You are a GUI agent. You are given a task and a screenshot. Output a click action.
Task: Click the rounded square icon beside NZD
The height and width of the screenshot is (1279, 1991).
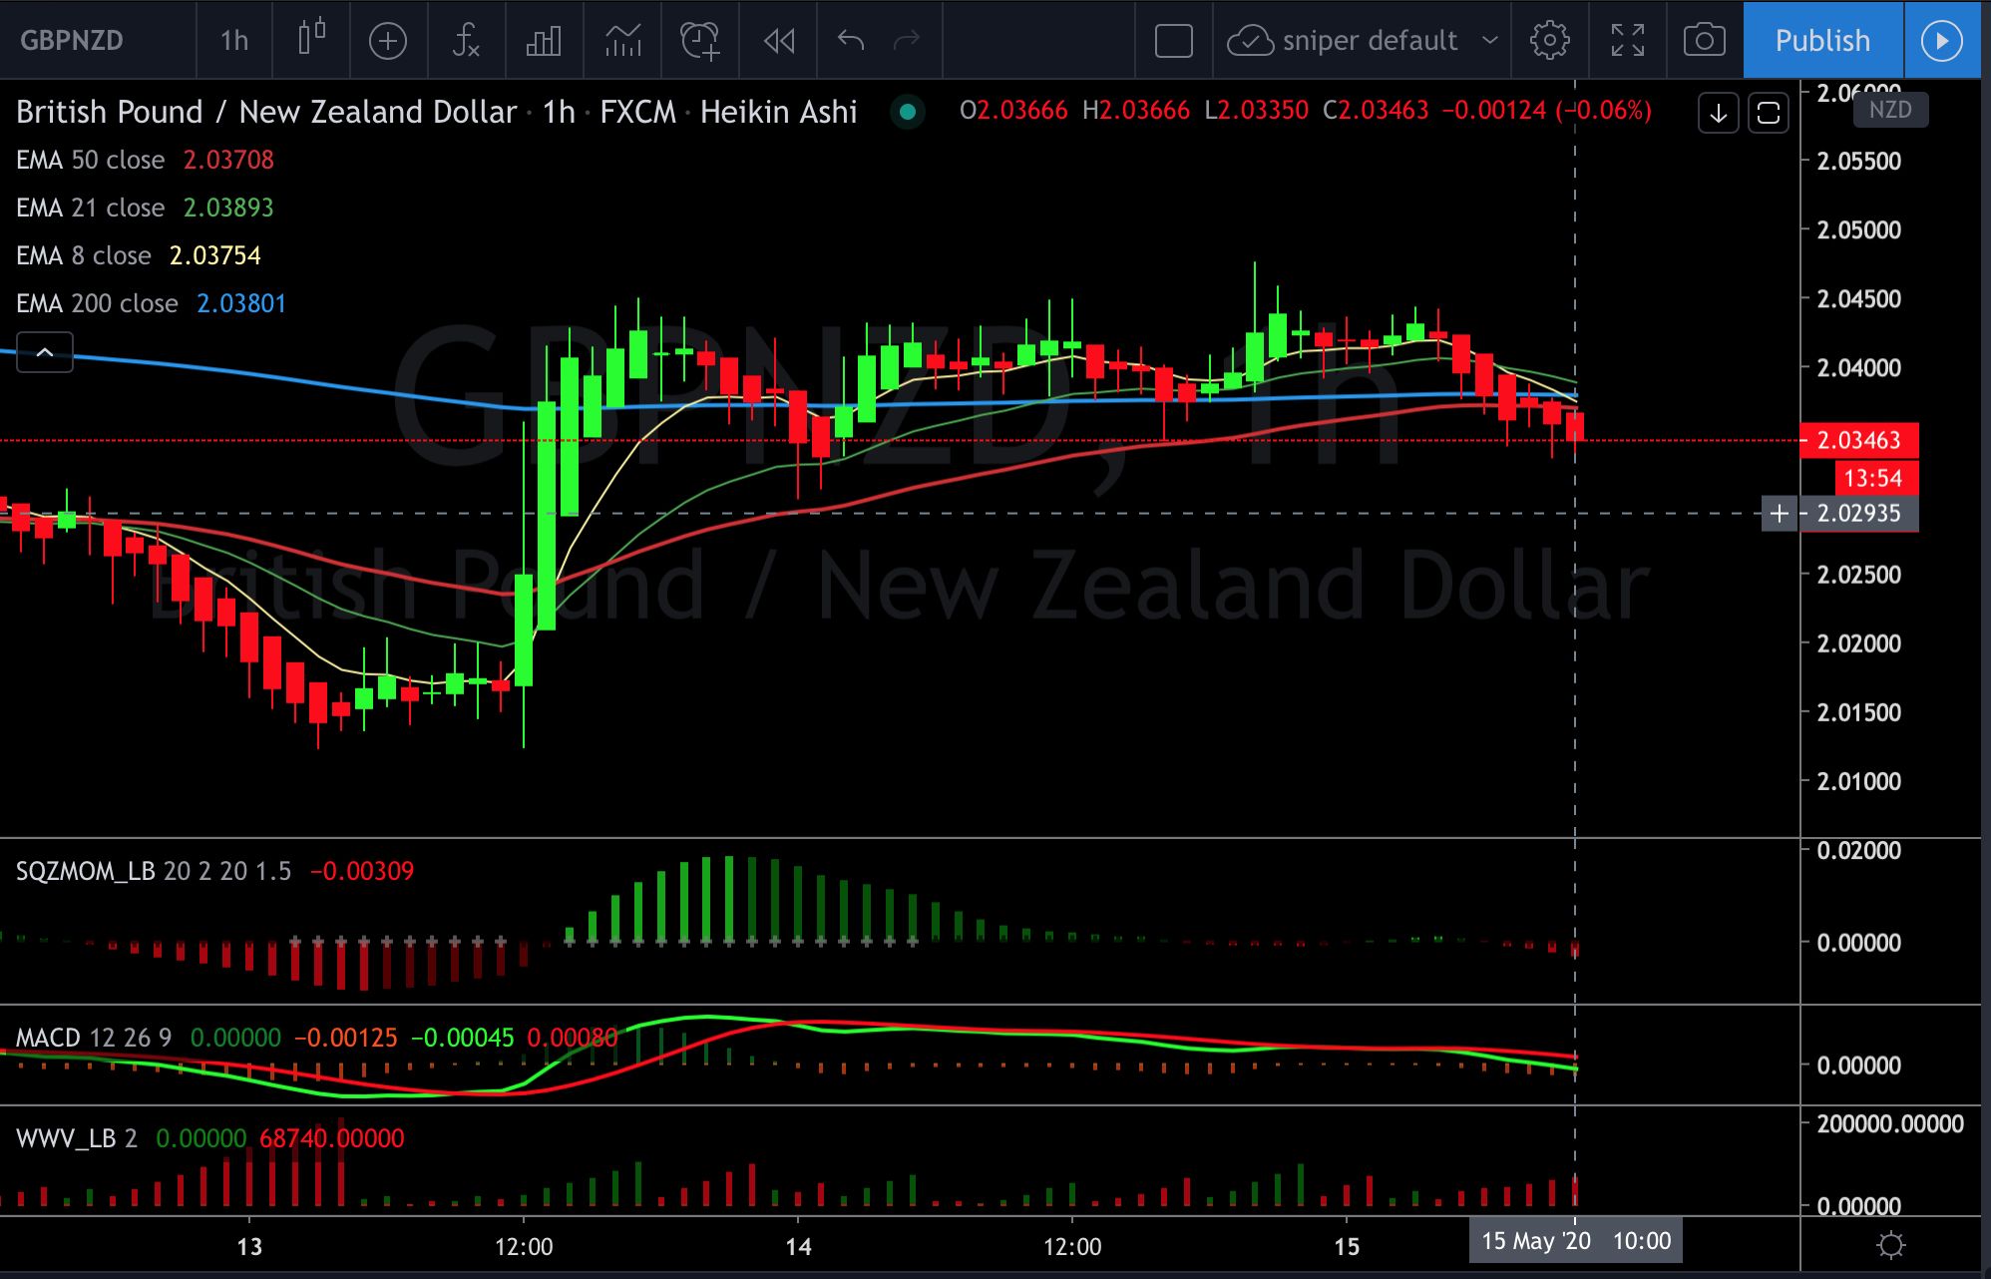pos(1769,113)
